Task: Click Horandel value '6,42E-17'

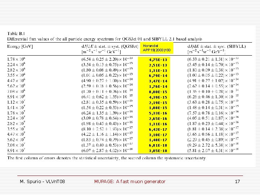Action: point(158,130)
